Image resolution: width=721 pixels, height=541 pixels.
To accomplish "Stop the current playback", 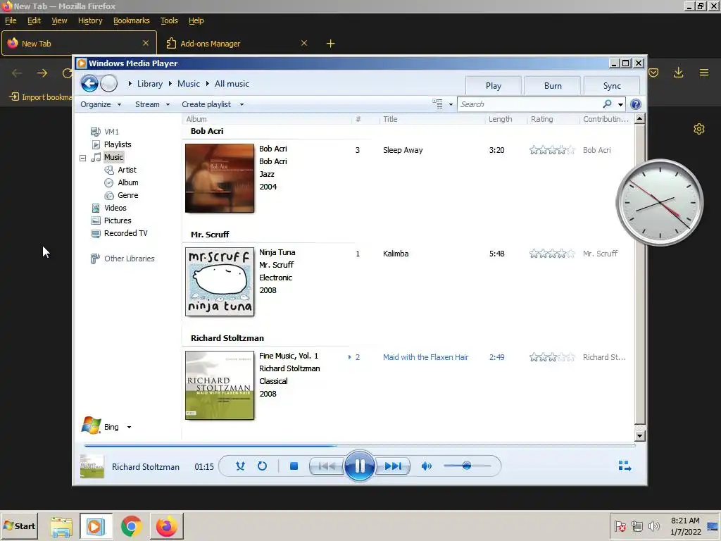I will [294, 466].
